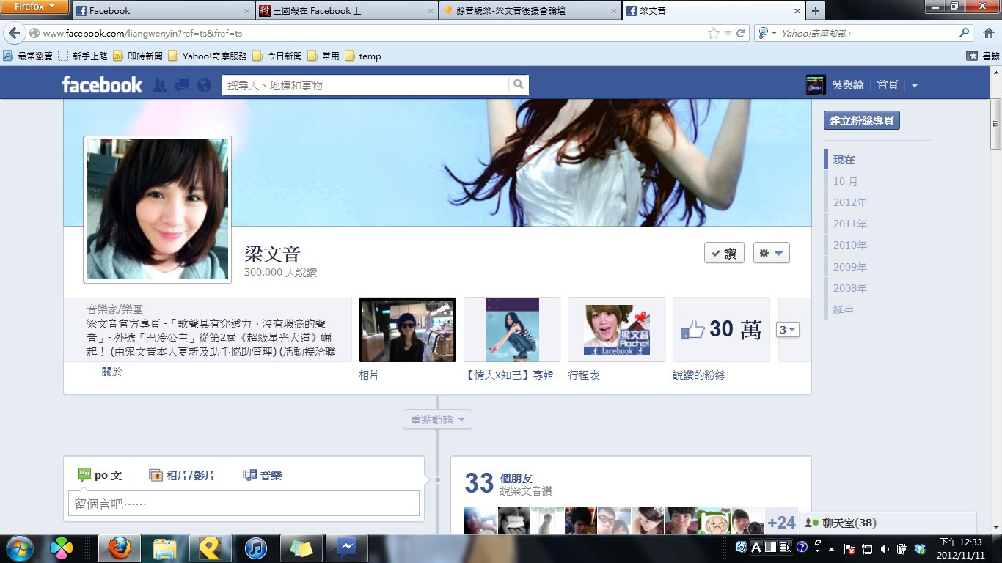Click the +24 more friends tile
The height and width of the screenshot is (563, 1002).
(x=781, y=522)
